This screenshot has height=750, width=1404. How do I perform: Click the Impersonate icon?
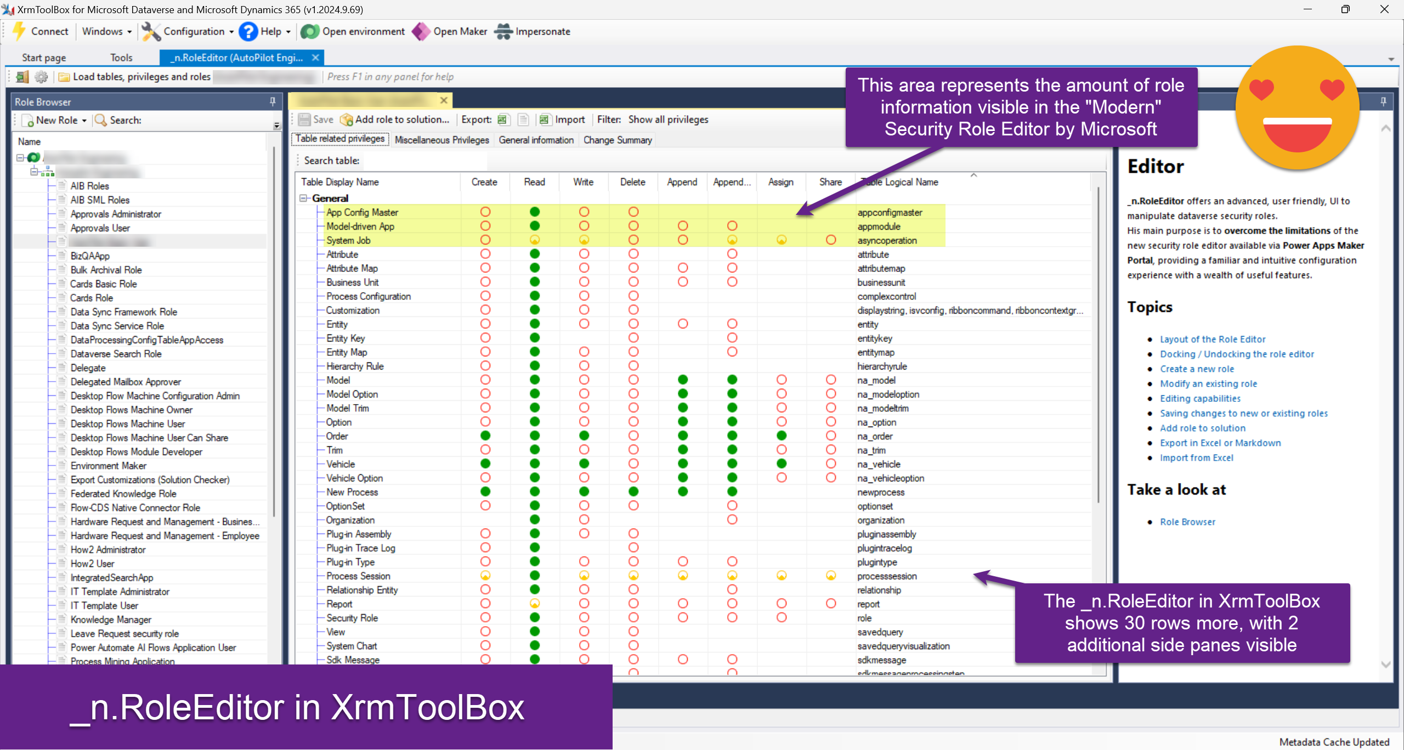[x=503, y=31]
